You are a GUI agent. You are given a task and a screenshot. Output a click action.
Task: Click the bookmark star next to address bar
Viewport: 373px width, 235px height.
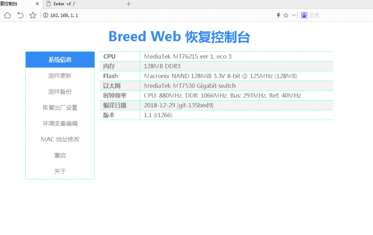(x=33, y=15)
